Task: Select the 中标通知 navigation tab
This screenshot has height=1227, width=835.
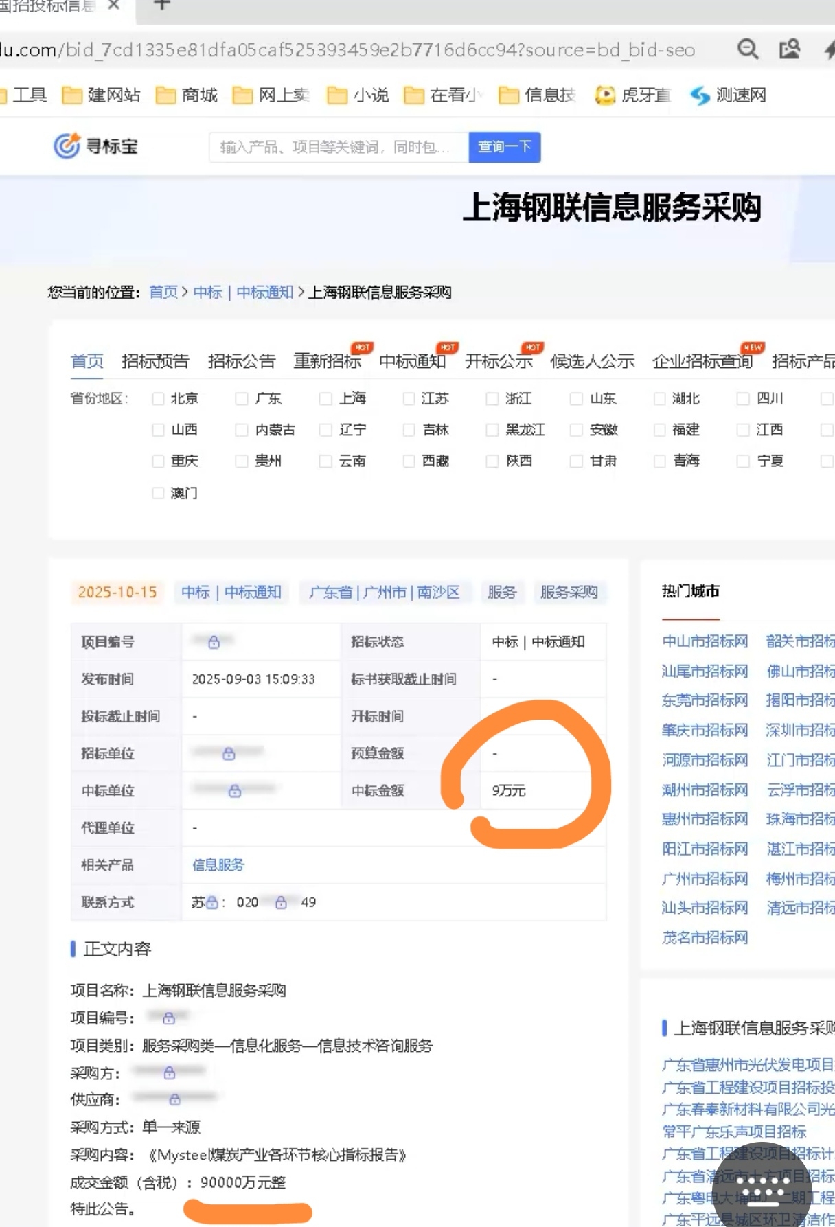Action: (413, 360)
